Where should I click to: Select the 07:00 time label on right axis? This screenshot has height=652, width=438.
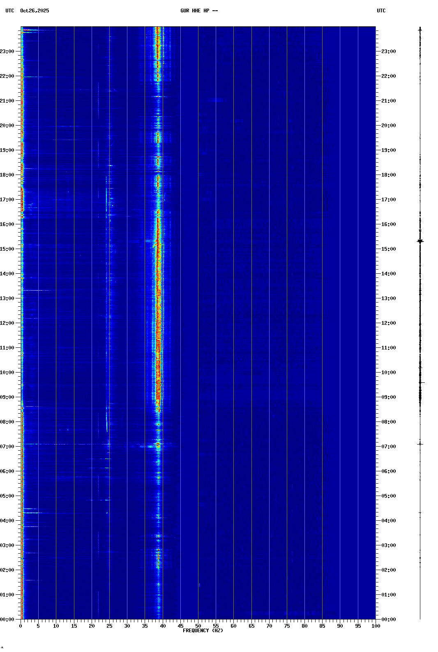(x=388, y=447)
